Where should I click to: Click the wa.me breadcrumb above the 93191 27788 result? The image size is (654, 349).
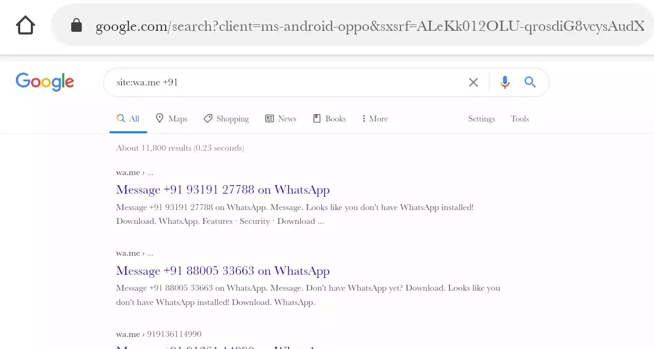[x=134, y=172]
